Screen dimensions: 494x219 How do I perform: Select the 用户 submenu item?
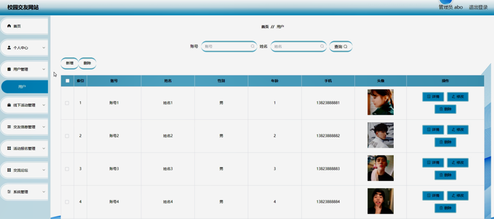(x=24, y=86)
